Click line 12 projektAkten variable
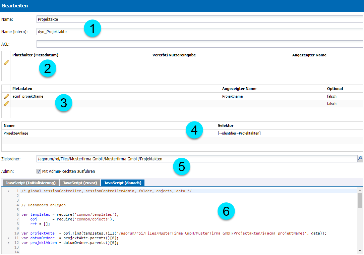The image size is (364, 255). [x=44, y=243]
